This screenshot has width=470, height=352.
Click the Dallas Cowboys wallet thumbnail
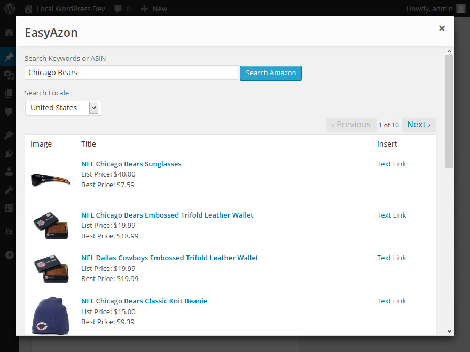[x=51, y=268]
